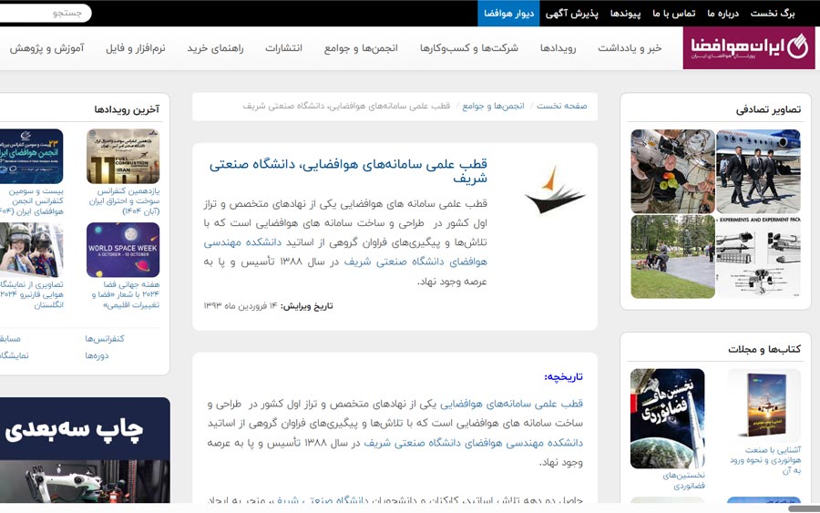
Task: Open the World Space Week event thumbnail
Action: pos(123,250)
